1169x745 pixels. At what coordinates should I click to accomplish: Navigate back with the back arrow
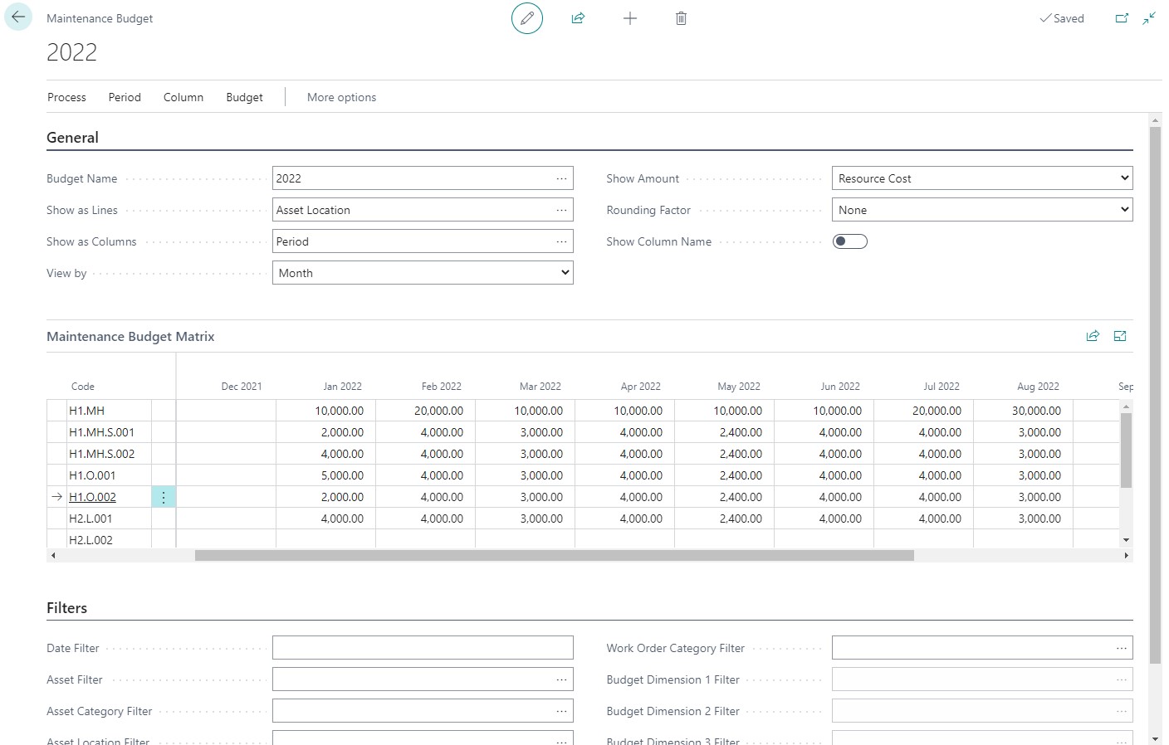pos(17,17)
